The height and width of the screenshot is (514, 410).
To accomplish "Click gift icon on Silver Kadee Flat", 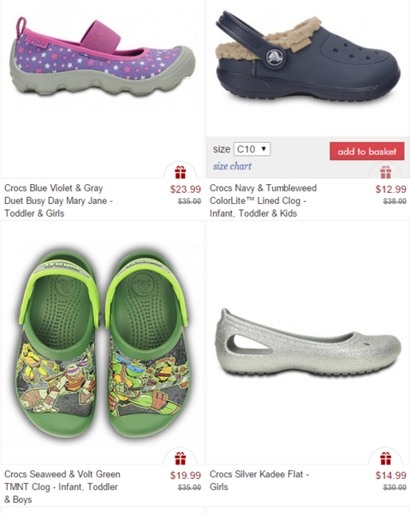I will [385, 458].
